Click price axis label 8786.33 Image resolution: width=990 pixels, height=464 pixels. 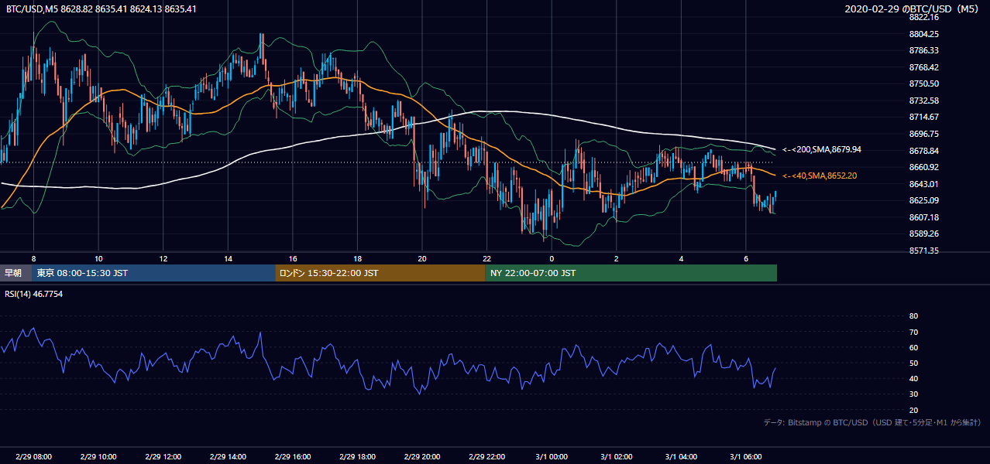tap(924, 50)
